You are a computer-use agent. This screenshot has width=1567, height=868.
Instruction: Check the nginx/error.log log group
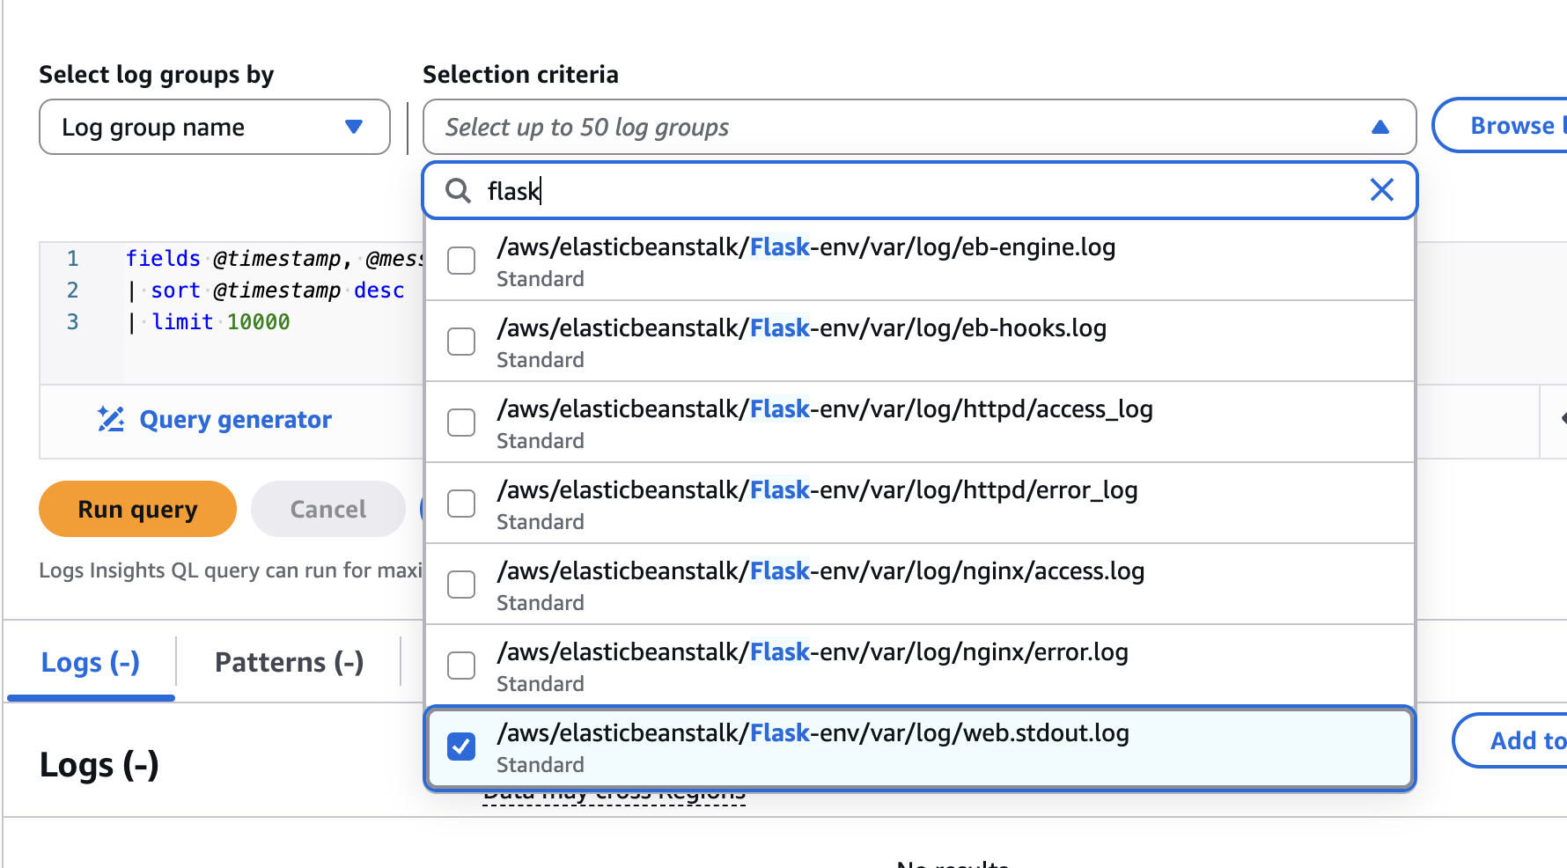coord(461,666)
